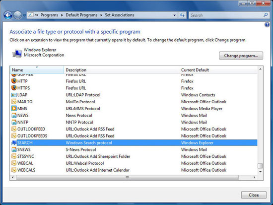
Task: Open the address bar history dropdown
Action: 174,15
